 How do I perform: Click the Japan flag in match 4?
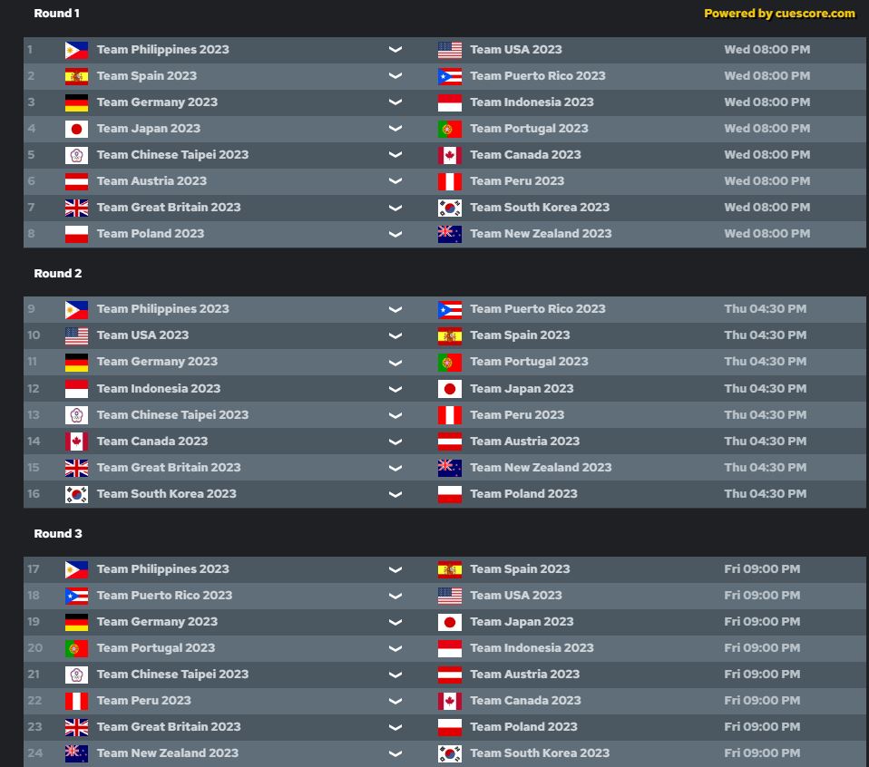point(76,129)
